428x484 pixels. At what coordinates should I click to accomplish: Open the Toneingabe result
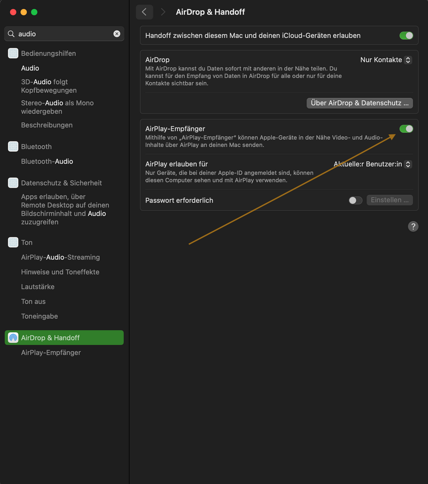39,317
